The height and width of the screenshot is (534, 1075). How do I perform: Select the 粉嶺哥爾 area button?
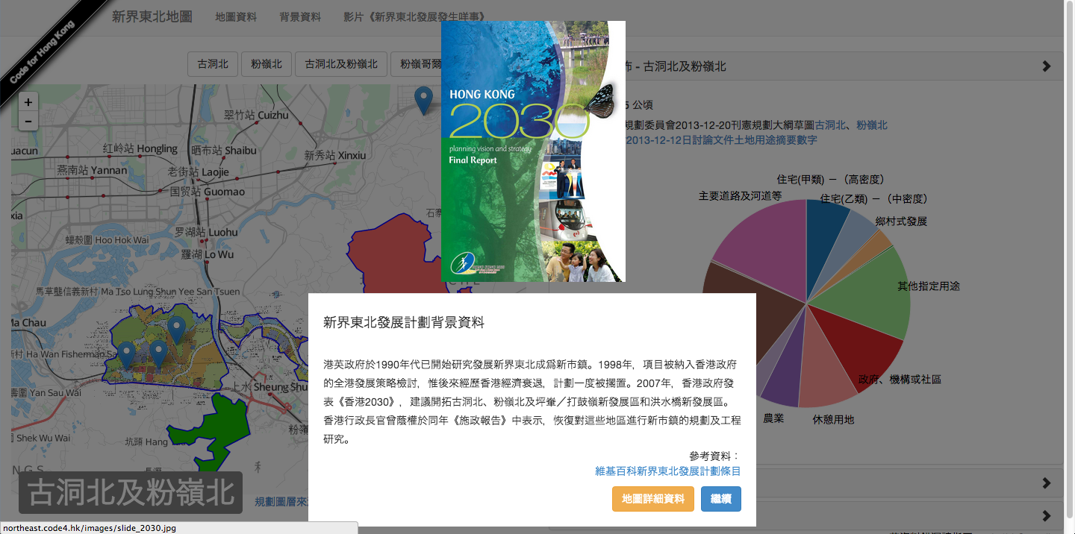tap(416, 64)
